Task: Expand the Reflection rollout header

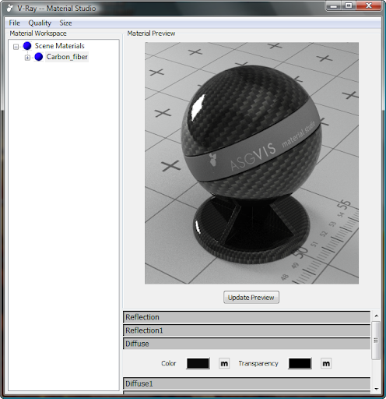Action: 247,317
